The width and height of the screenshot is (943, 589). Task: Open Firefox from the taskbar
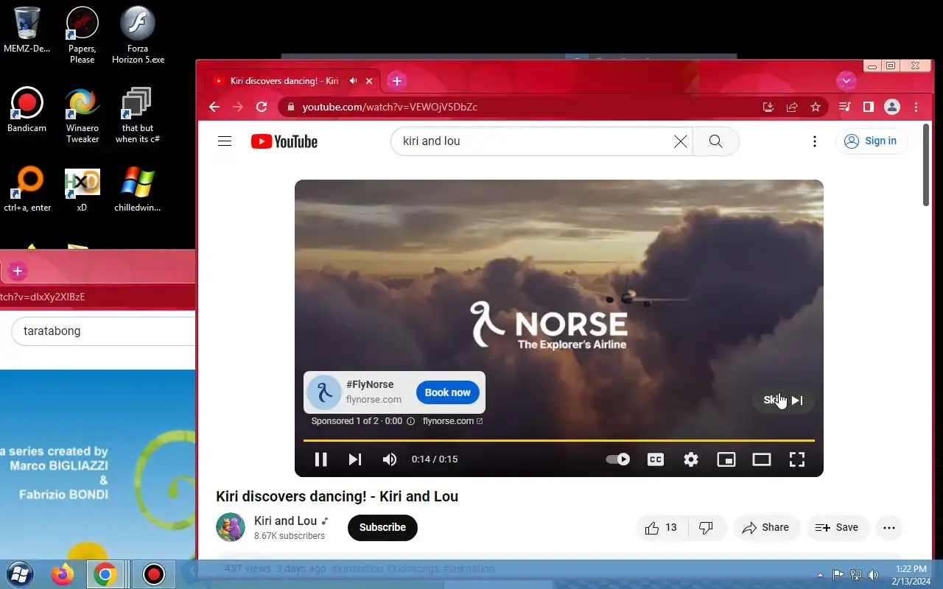point(63,574)
